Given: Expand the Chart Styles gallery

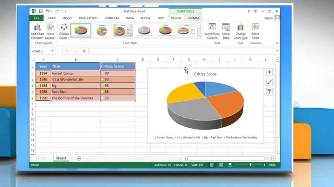Looking at the screenshot, I should pos(199,36).
